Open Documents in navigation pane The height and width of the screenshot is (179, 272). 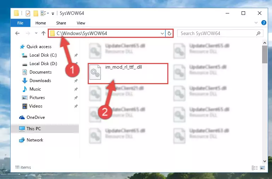click(40, 72)
